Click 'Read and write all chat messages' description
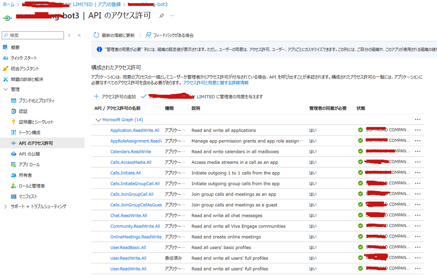Viewport: 437px width, 278px height. click(227, 216)
